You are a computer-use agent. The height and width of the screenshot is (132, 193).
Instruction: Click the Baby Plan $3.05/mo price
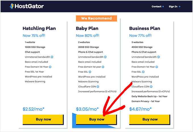click(87, 109)
